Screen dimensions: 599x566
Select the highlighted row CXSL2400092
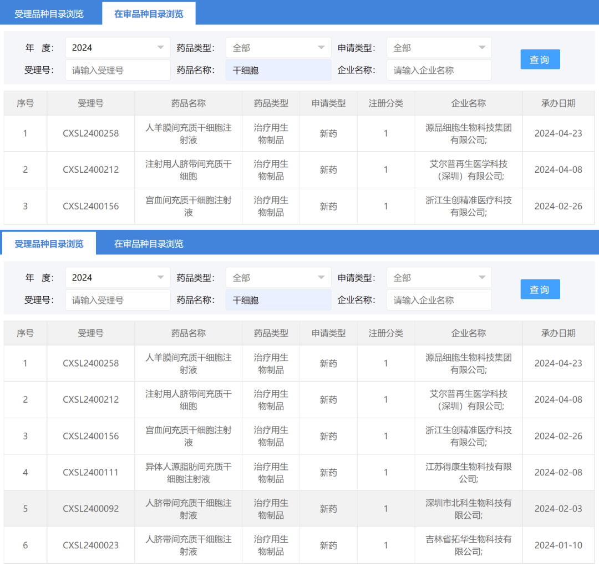point(90,509)
